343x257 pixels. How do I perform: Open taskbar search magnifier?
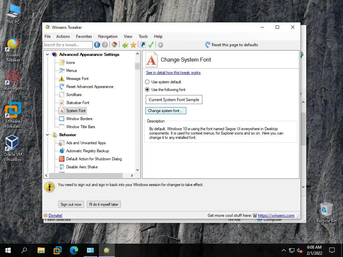pyautogui.click(x=24, y=250)
